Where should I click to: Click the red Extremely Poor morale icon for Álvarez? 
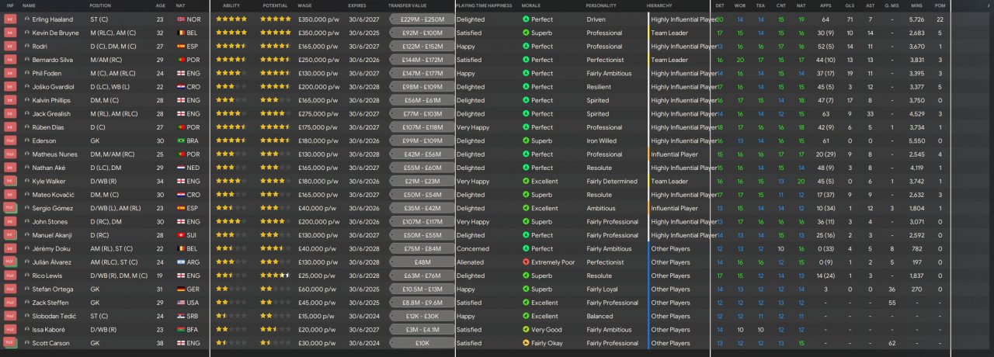click(526, 262)
